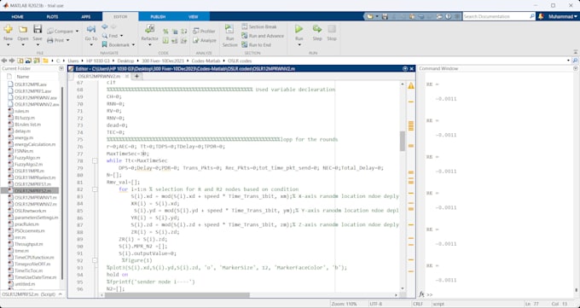The image size is (580, 308).
Task: Open the Editor panel actions menu
Action: click(405, 68)
